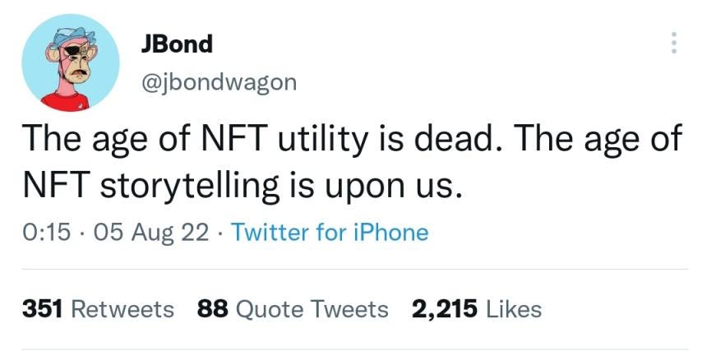
Task: Click the 0:15 tweet timestamp
Action: [46, 233]
